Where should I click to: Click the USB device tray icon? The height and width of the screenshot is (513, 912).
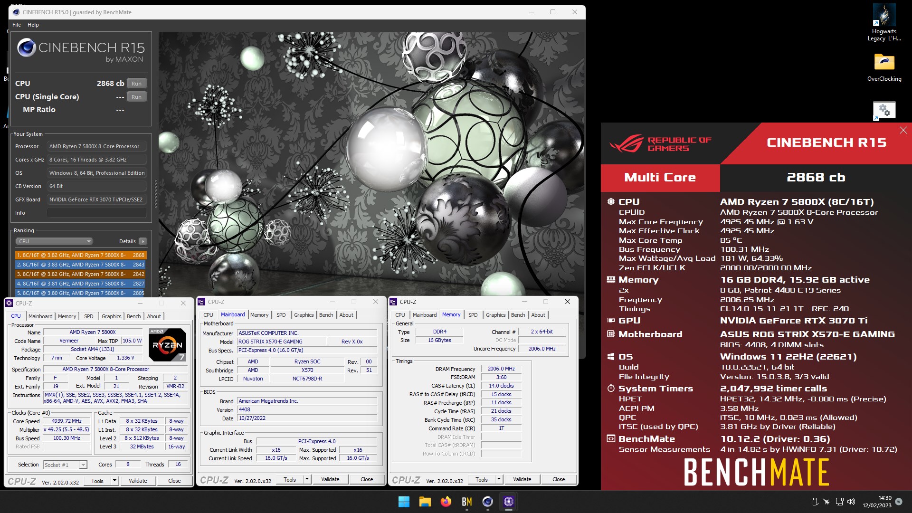(815, 502)
